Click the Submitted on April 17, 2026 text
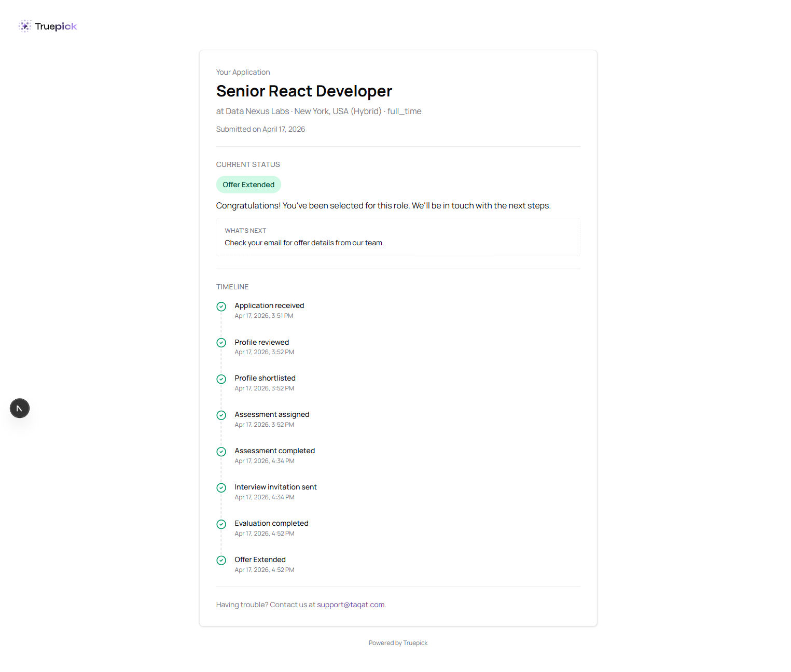Screen dimensions: 791x672 click(x=260, y=129)
